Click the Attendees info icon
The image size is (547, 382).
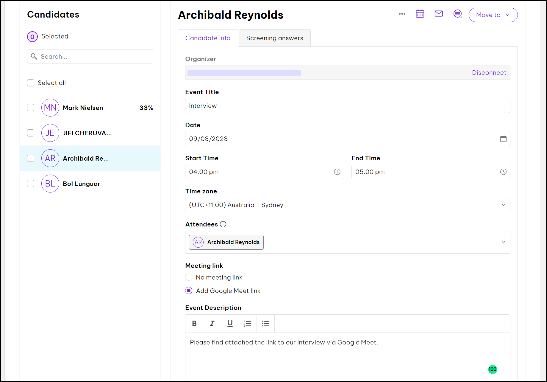pos(223,224)
